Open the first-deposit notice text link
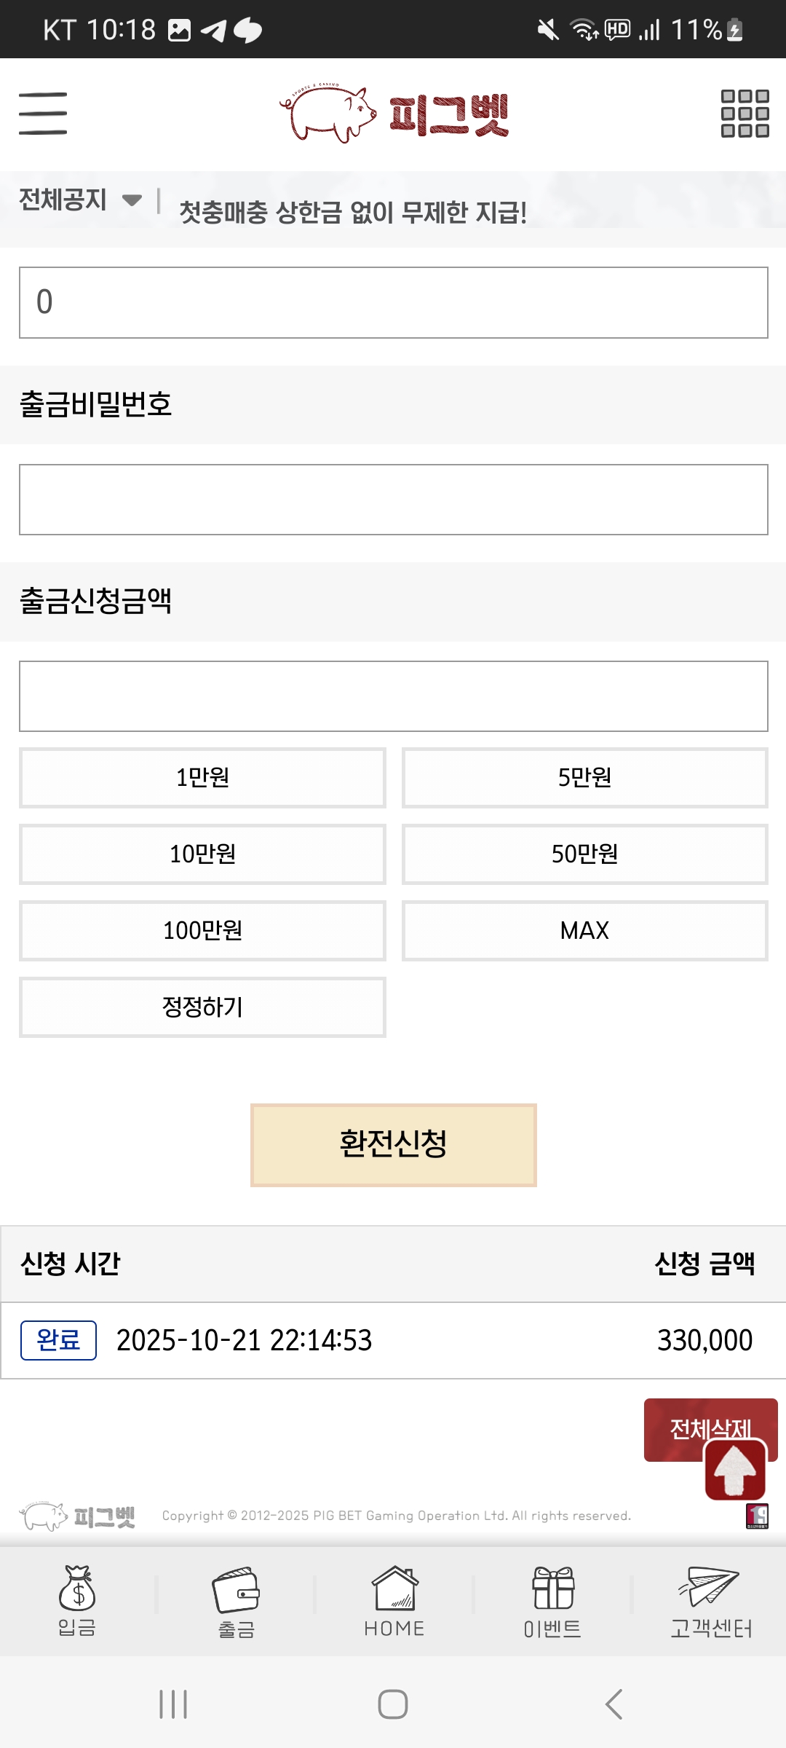Screen dimensions: 786x1748 pyautogui.click(x=353, y=213)
